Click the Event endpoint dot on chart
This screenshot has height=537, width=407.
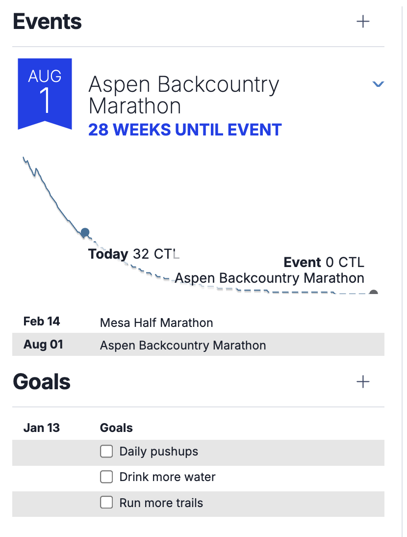pos(374,293)
